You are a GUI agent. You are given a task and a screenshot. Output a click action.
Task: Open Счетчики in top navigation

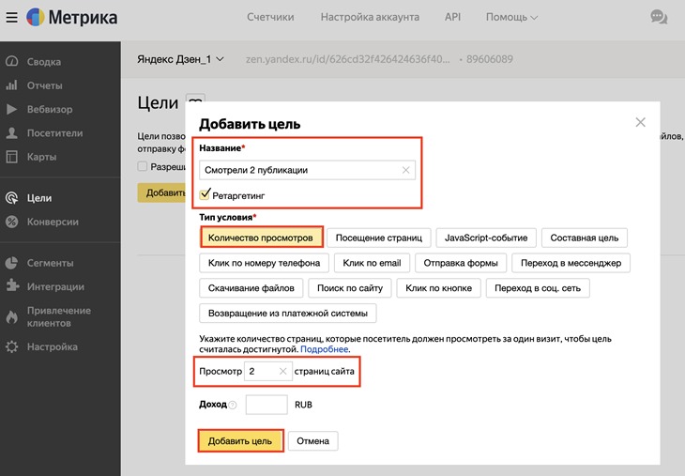click(270, 17)
